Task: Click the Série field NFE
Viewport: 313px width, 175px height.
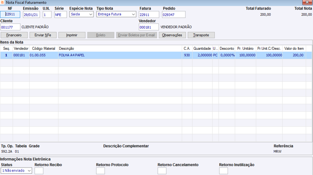Action: point(61,15)
